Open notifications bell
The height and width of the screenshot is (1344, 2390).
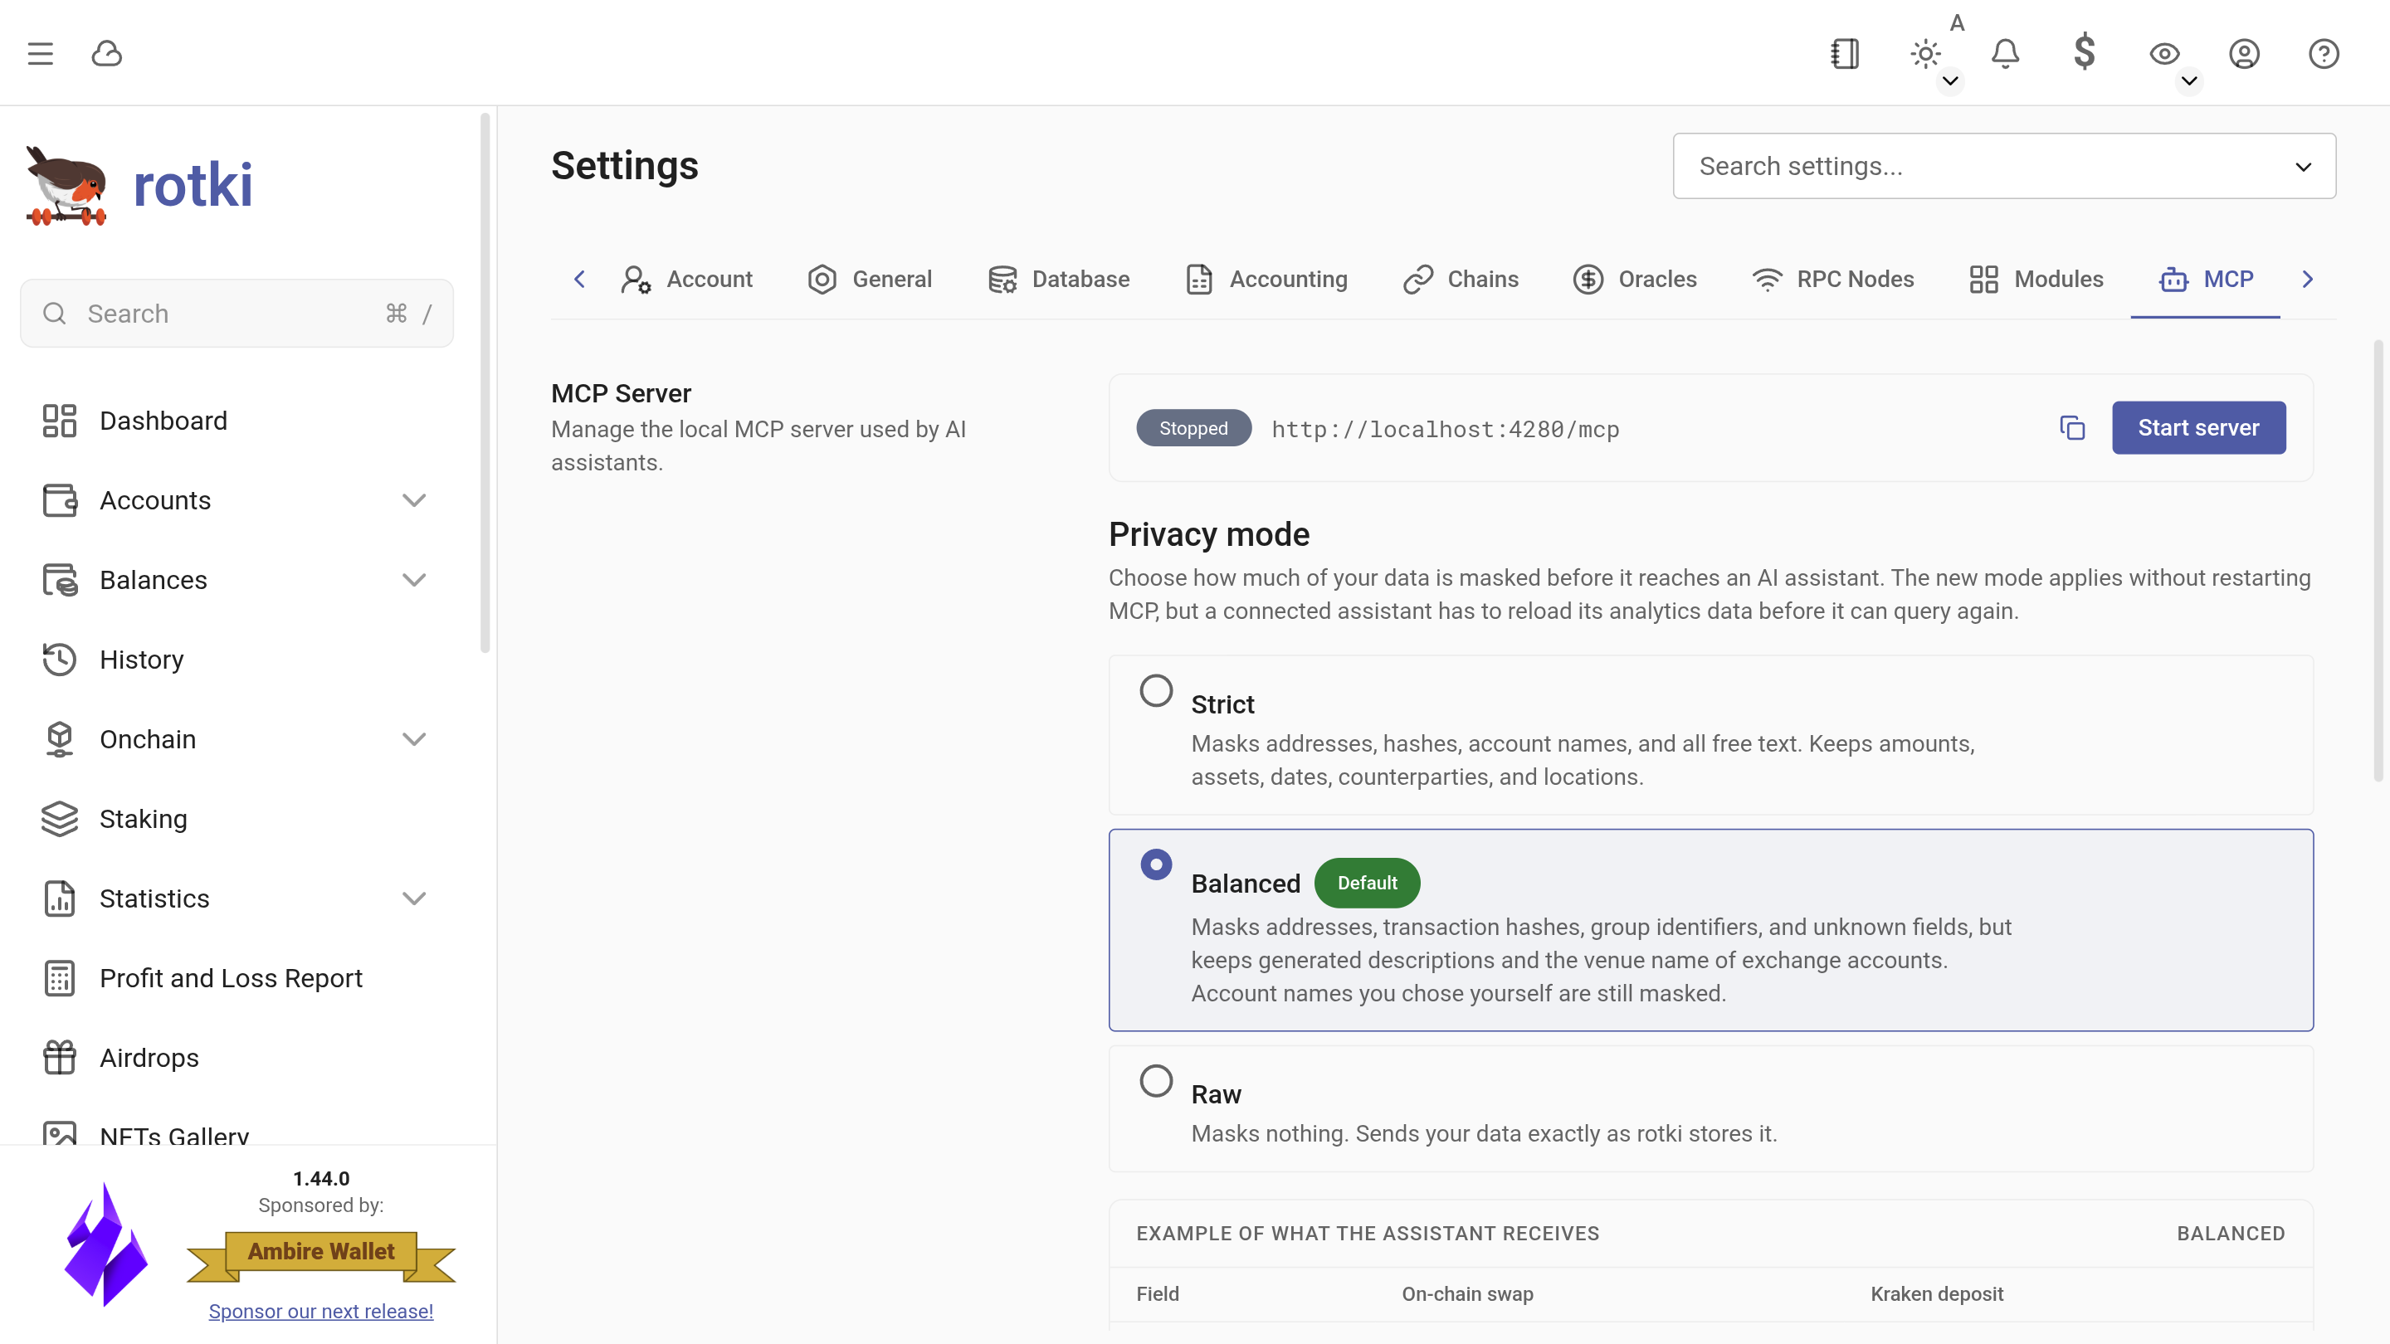[2005, 53]
